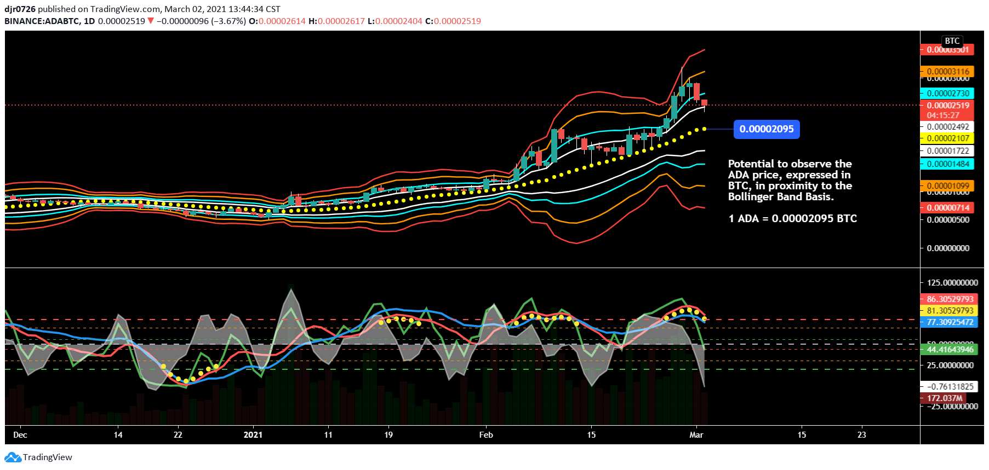Click the −0.00000096 (−3.67%) change text
The image size is (989, 470).
tap(201, 21)
